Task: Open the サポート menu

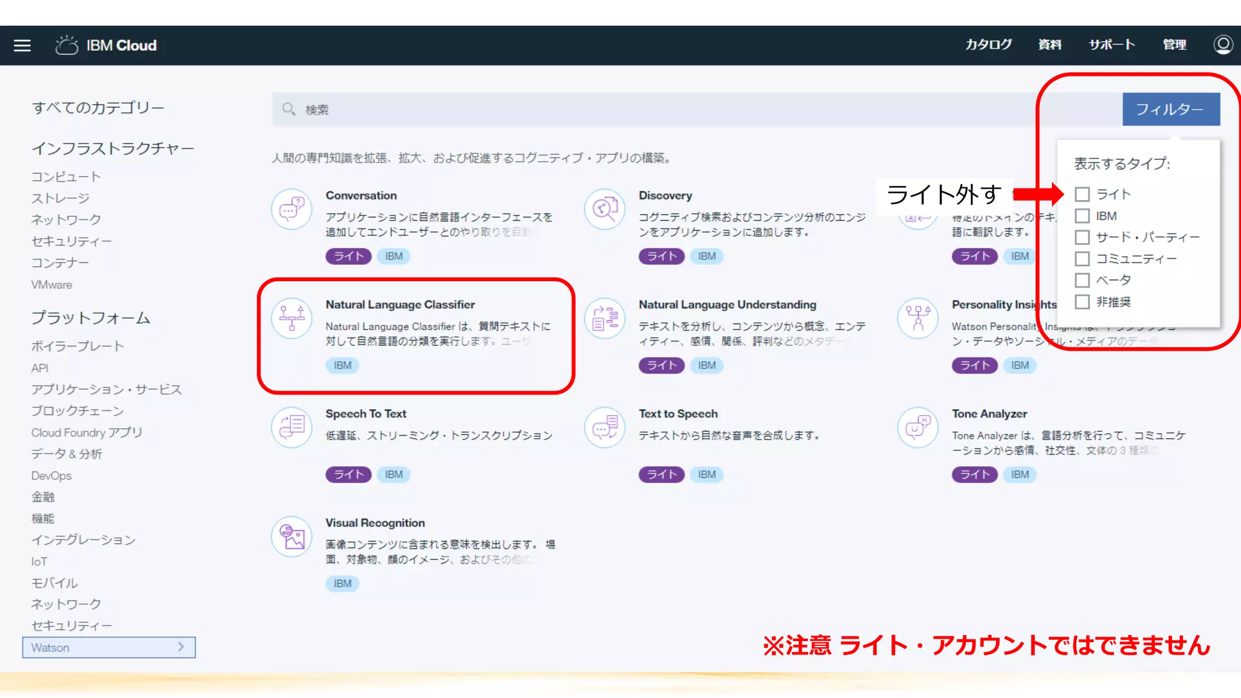Action: (x=1112, y=45)
